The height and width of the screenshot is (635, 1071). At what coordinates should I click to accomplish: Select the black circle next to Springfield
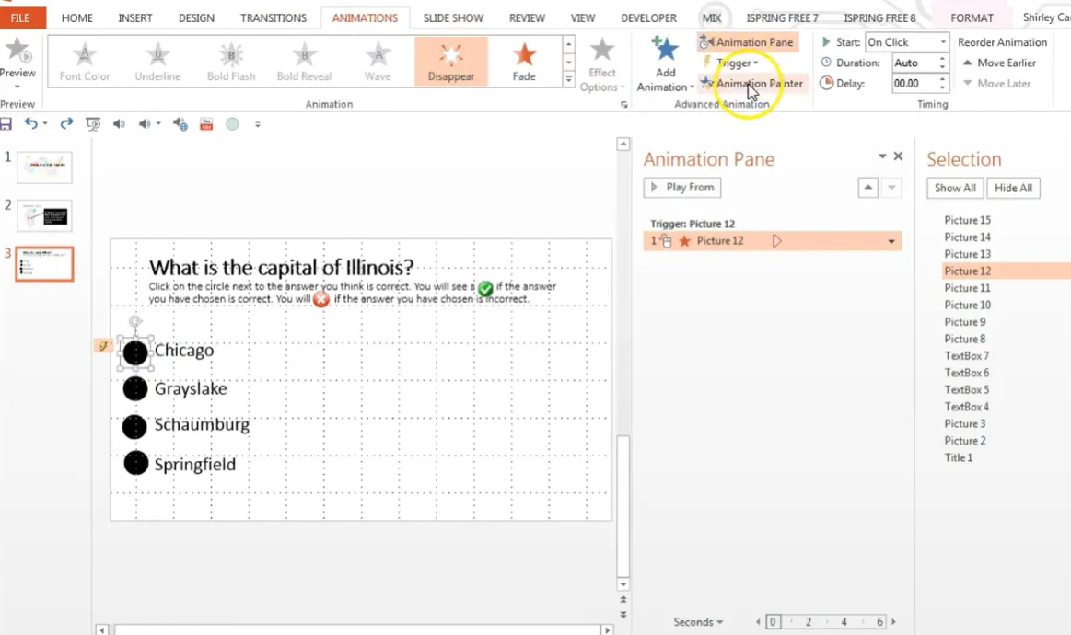pos(136,464)
